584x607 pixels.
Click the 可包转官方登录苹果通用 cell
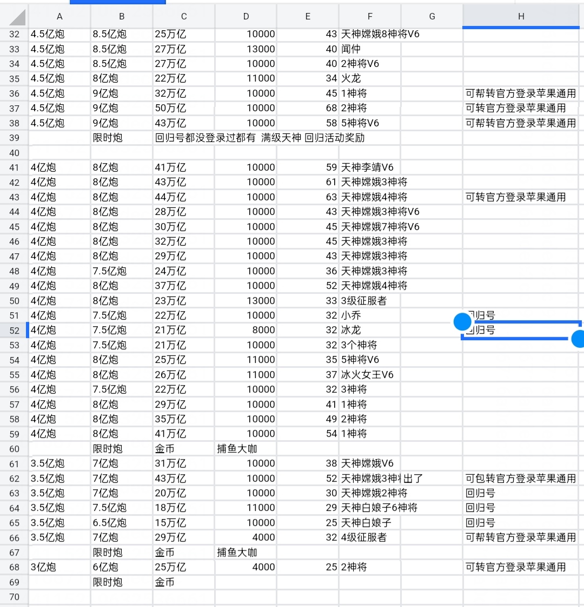(x=521, y=478)
